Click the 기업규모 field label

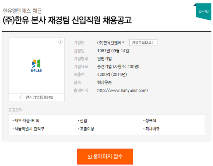click(x=81, y=67)
